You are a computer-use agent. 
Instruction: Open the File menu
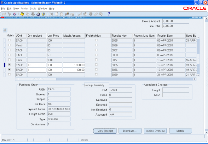(3, 9)
